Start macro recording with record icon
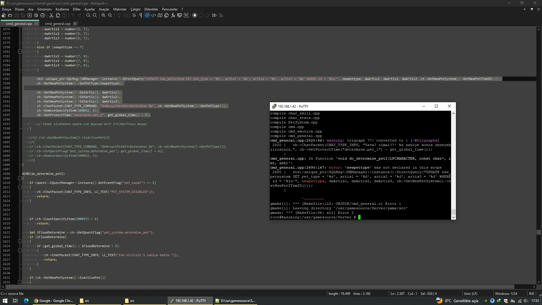The height and width of the screenshot is (305, 542). 195,15
